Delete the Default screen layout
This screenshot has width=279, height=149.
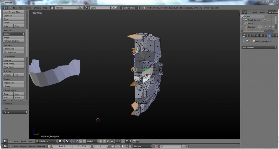(81, 8)
